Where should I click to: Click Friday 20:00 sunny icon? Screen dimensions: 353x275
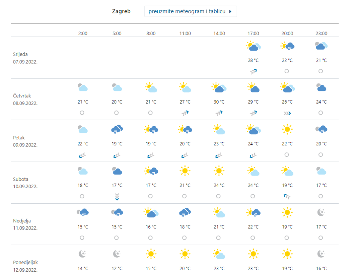click(287, 130)
